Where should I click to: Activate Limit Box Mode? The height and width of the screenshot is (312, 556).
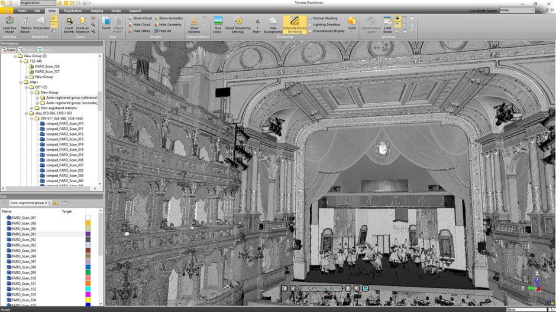tap(9, 24)
